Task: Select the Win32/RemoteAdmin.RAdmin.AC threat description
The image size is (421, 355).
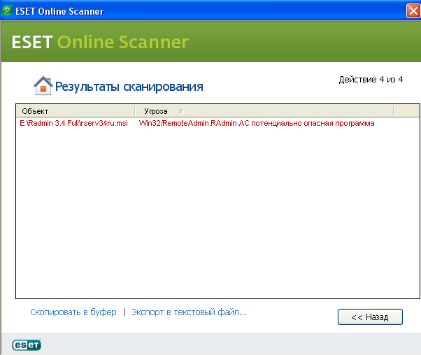Action: click(x=257, y=123)
